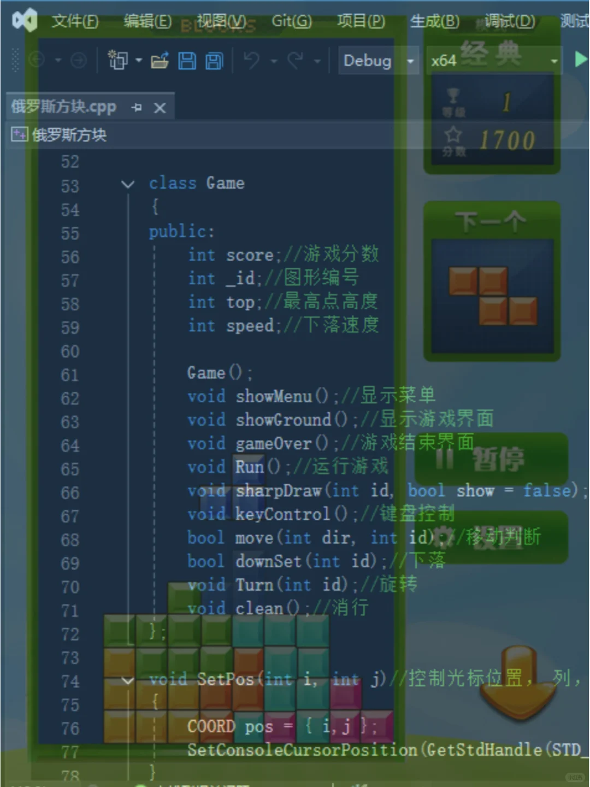Collapse the SetPos function code block

tap(128, 680)
